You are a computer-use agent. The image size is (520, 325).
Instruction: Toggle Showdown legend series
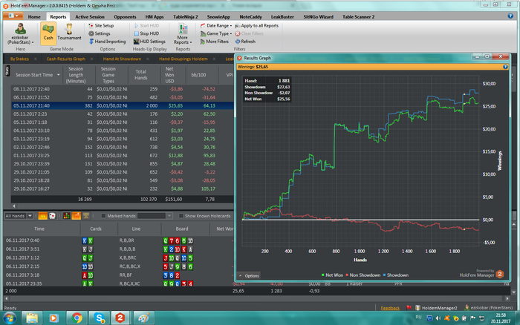click(x=395, y=275)
